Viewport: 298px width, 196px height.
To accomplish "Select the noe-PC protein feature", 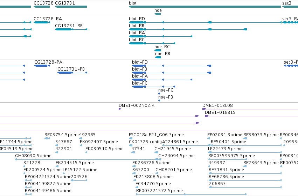I will tap(159, 94).
